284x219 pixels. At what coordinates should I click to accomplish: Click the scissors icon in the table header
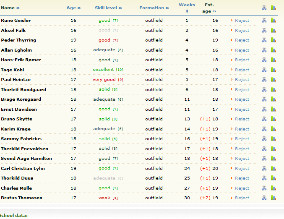tap(264, 8)
